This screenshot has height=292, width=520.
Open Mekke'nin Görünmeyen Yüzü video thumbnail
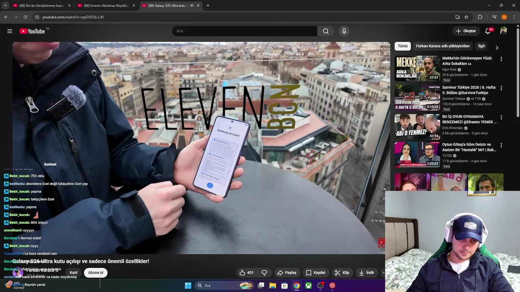(x=417, y=68)
